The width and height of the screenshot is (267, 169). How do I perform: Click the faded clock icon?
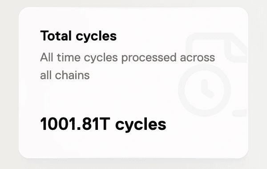click(204, 90)
